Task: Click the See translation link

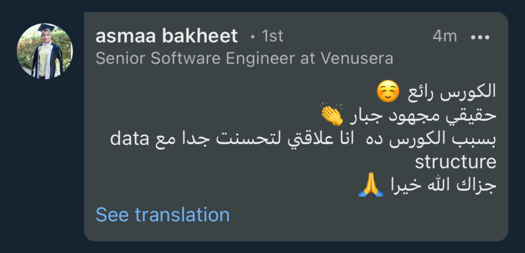Action: pyautogui.click(x=163, y=215)
